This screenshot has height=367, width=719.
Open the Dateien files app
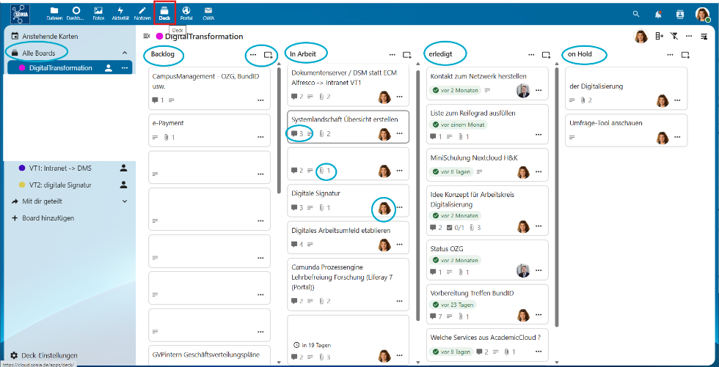pos(54,12)
